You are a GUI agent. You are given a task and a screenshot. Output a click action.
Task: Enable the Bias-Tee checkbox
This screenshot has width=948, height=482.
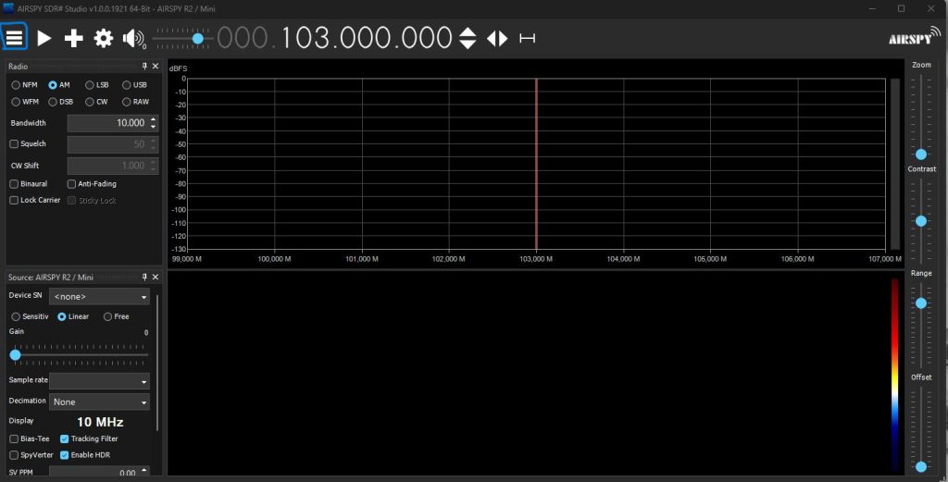point(14,439)
